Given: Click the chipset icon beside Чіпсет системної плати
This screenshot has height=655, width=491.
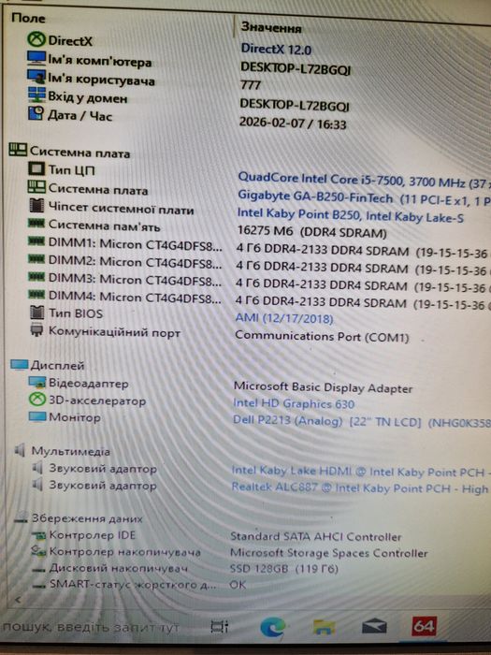Looking at the screenshot, I should (36, 205).
